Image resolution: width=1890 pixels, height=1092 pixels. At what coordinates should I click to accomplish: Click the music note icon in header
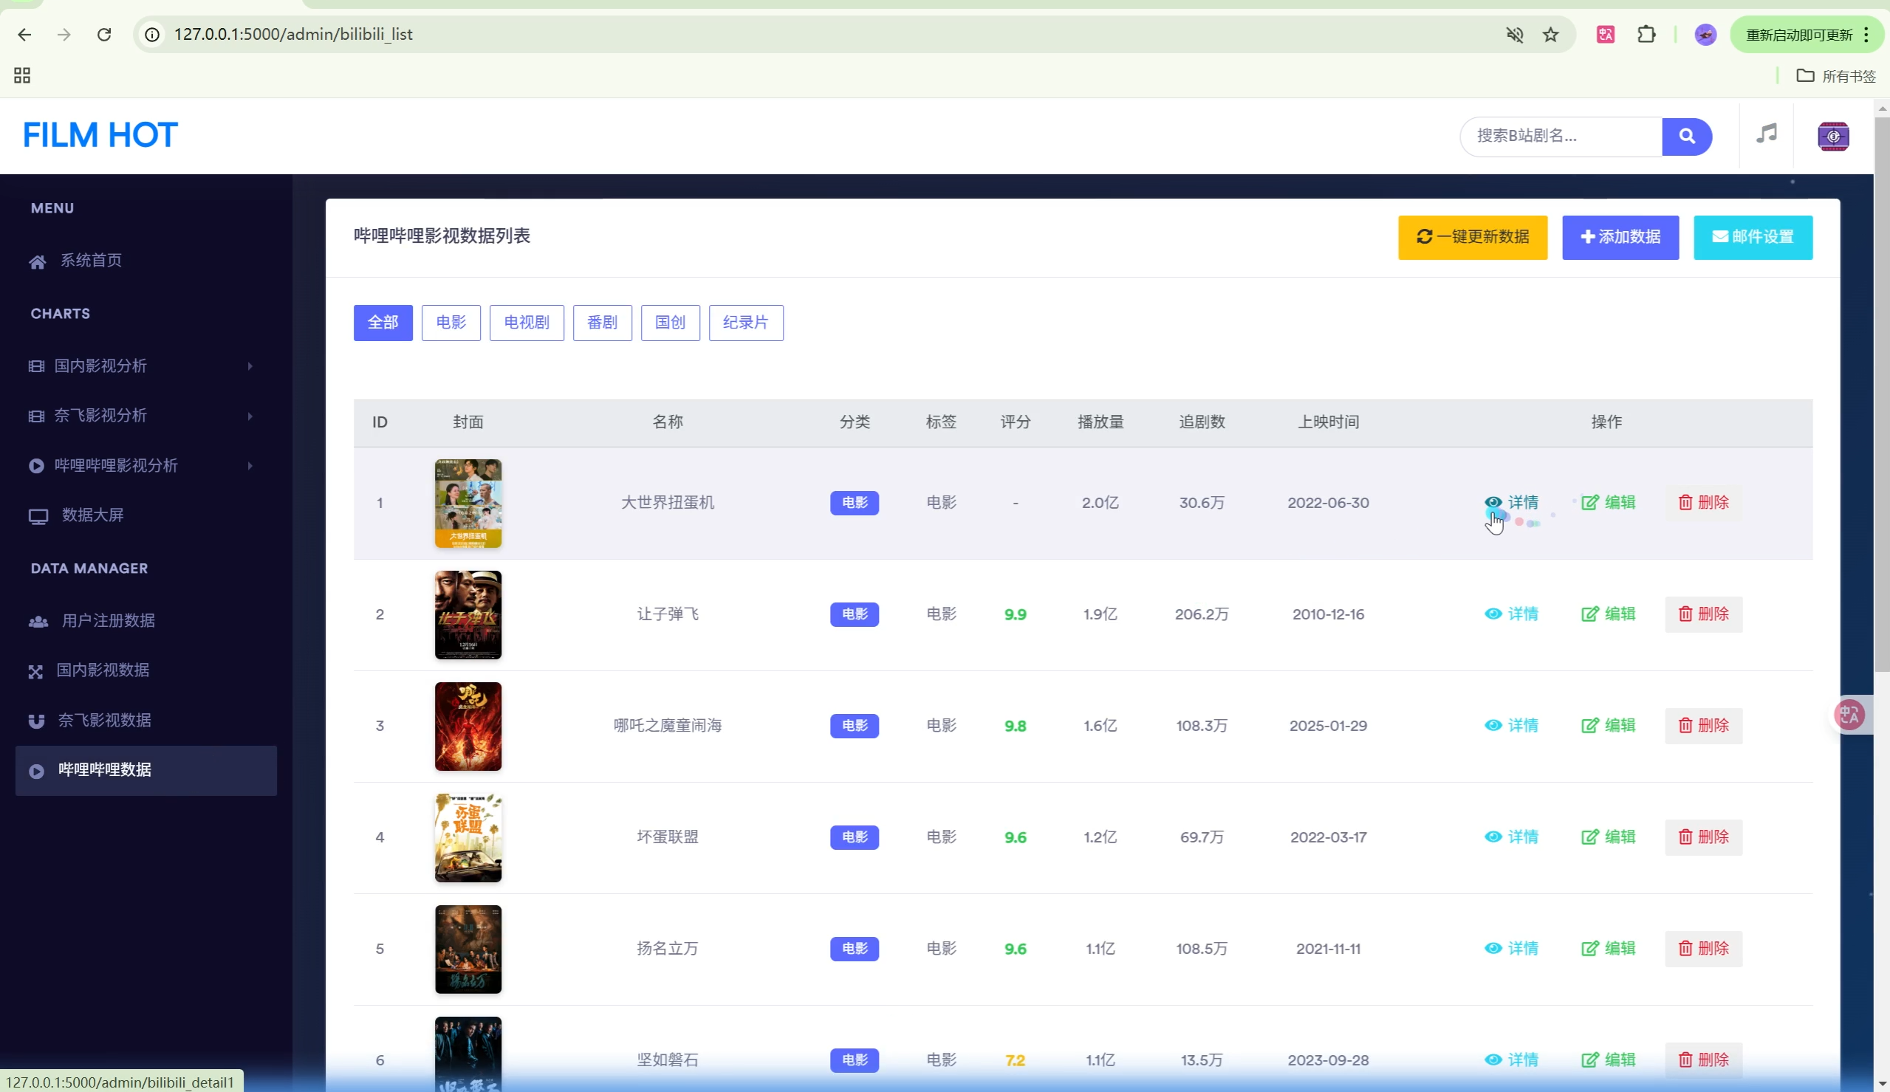tap(1766, 134)
